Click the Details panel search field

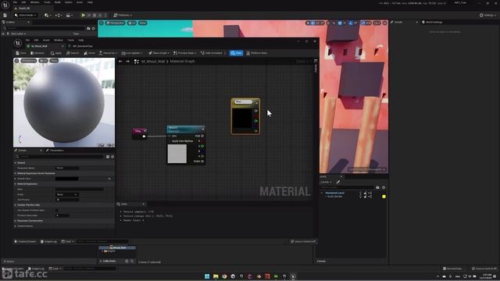coord(60,157)
